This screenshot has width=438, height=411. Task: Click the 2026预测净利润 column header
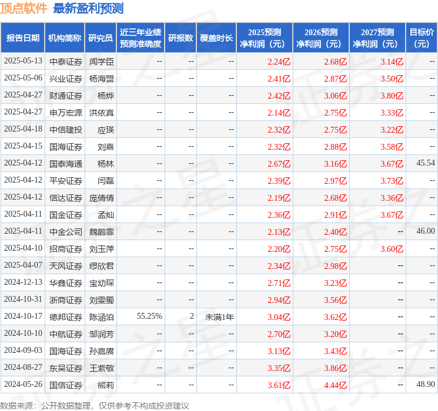321,38
